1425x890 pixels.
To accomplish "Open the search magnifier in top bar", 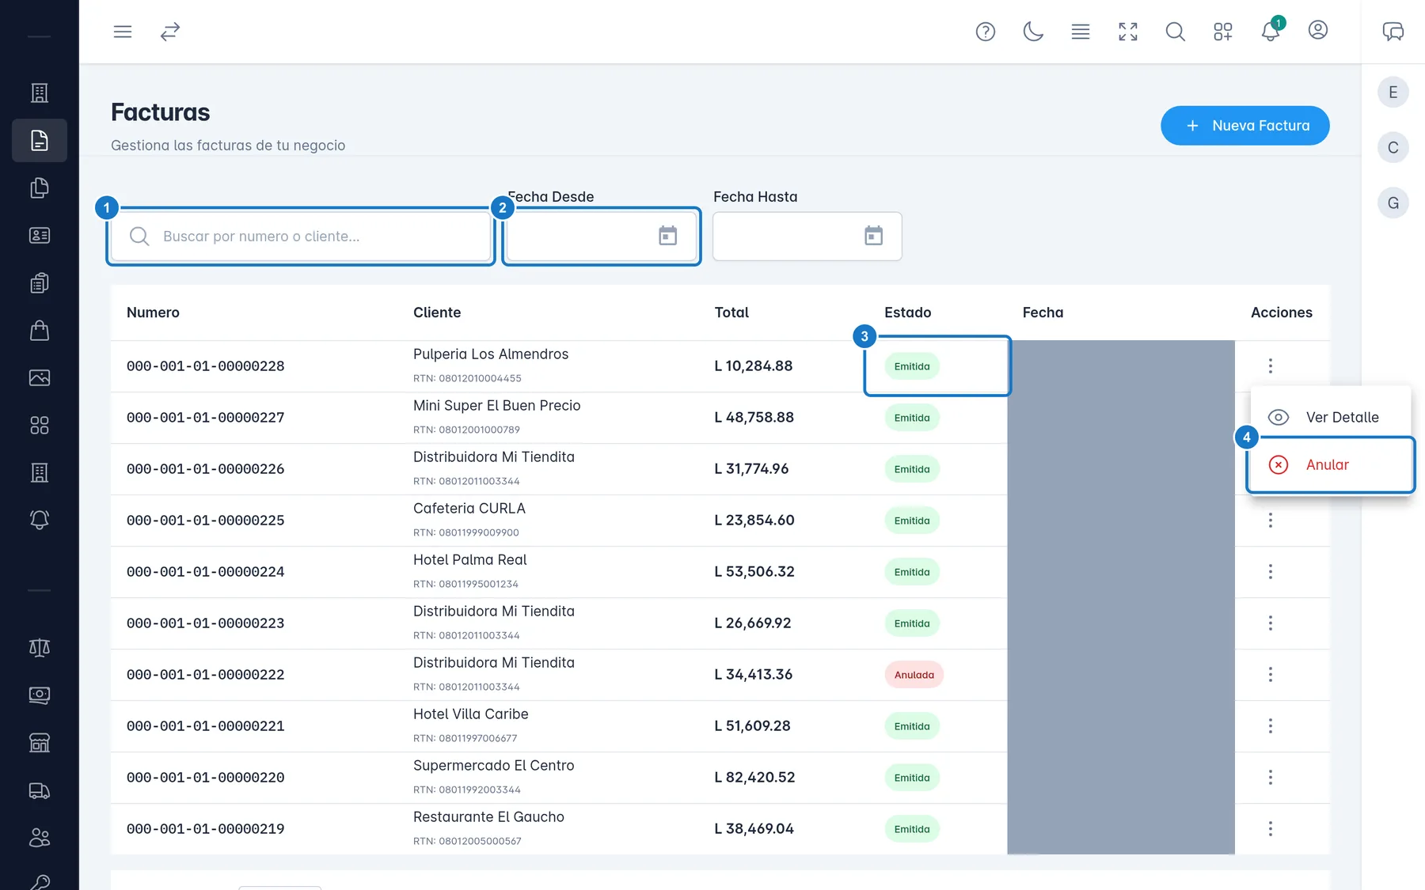I will 1176,32.
